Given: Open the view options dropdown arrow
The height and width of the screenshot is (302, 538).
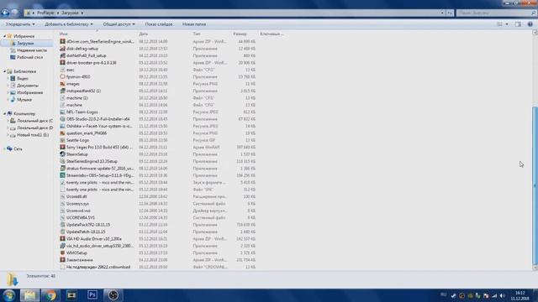Looking at the screenshot, I should (507, 24).
